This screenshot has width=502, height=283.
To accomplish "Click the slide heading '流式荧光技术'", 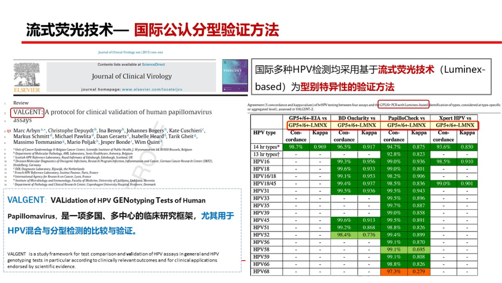I will click(69, 30).
